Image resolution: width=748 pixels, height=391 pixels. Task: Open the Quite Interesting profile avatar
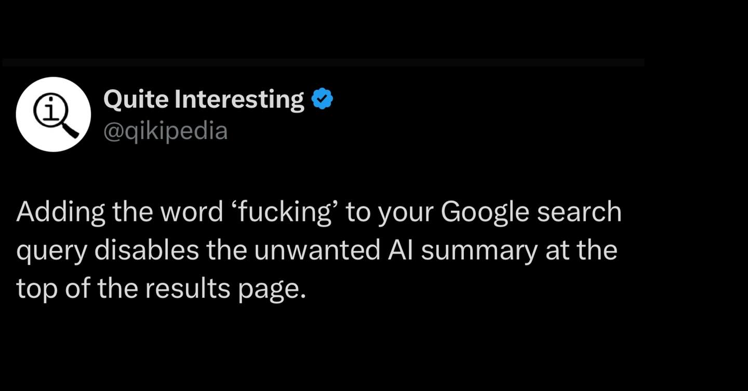point(54,114)
